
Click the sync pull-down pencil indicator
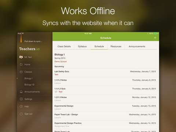[21, 38]
